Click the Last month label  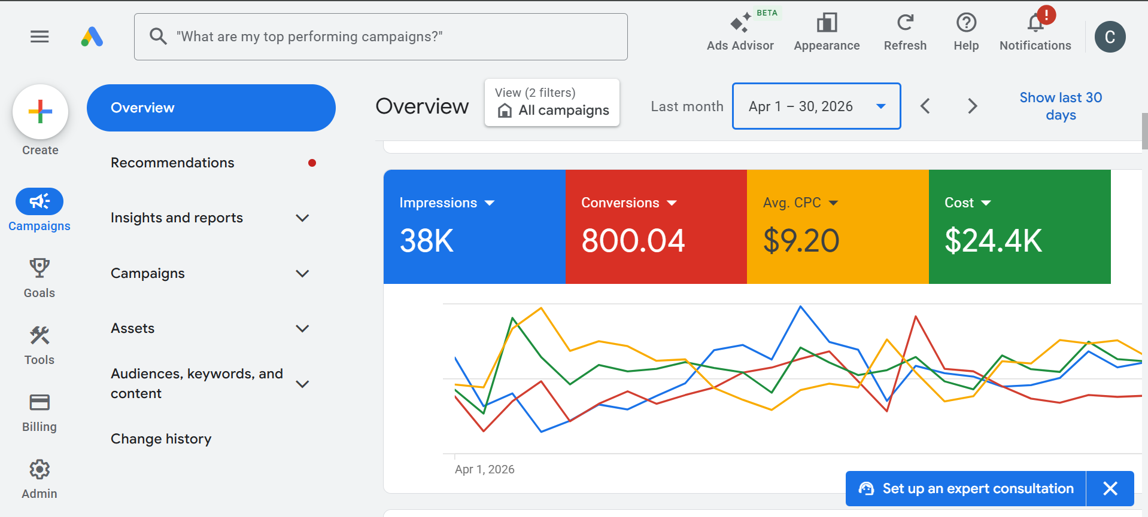[x=687, y=106]
